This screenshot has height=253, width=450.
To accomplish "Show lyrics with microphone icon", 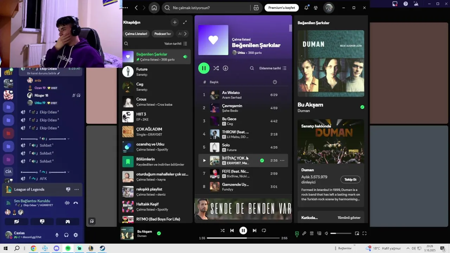I will (x=304, y=233).
